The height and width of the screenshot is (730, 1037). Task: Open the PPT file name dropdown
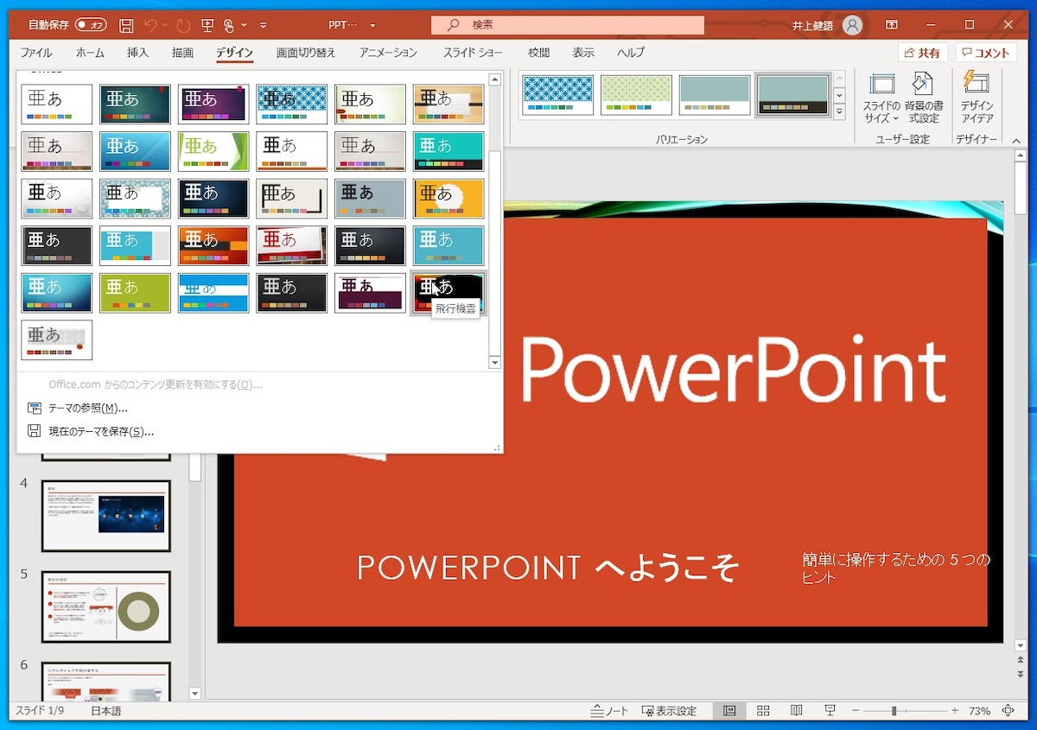pyautogui.click(x=372, y=25)
